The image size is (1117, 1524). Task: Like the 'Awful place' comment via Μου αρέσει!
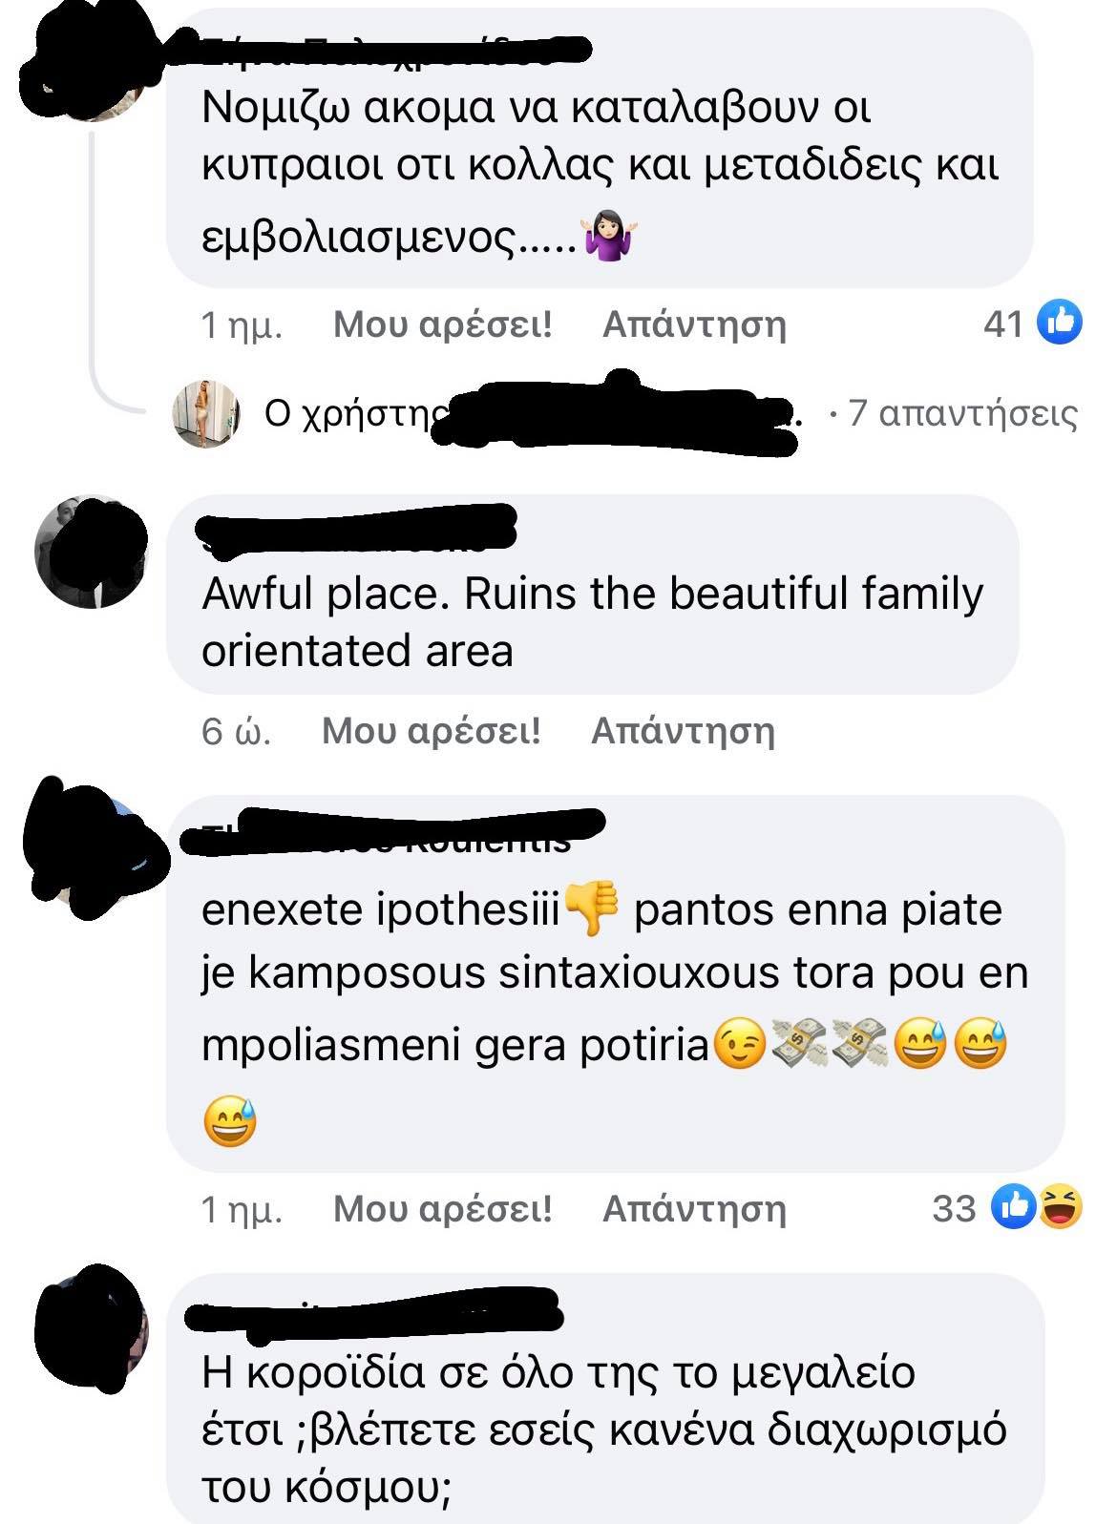432,731
